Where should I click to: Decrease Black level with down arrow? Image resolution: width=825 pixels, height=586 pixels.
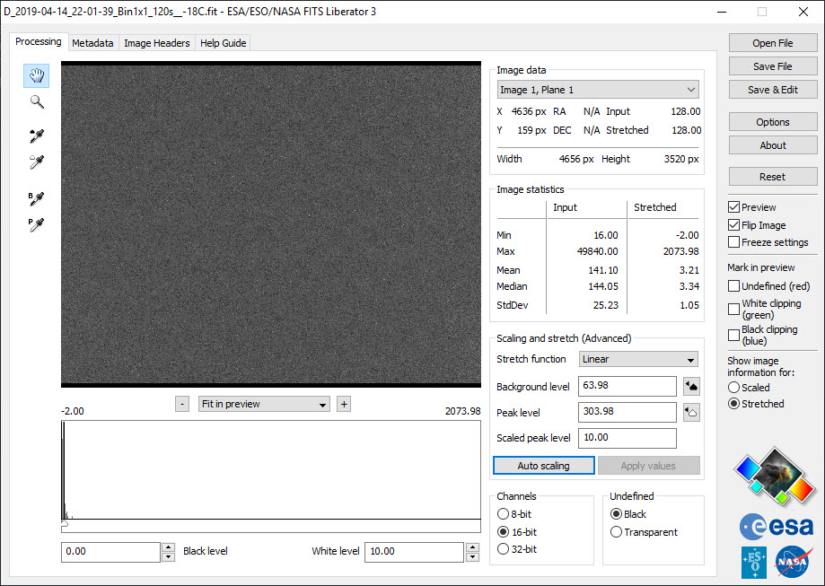169,557
